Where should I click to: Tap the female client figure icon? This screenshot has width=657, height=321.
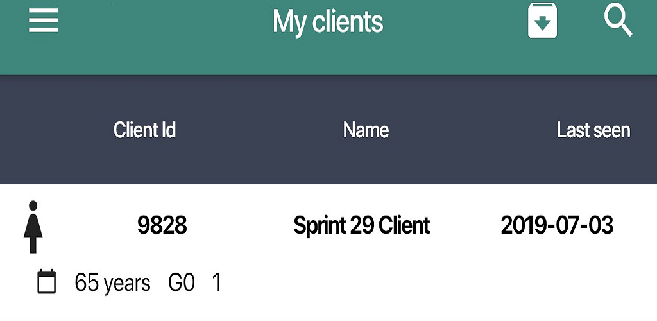click(33, 227)
